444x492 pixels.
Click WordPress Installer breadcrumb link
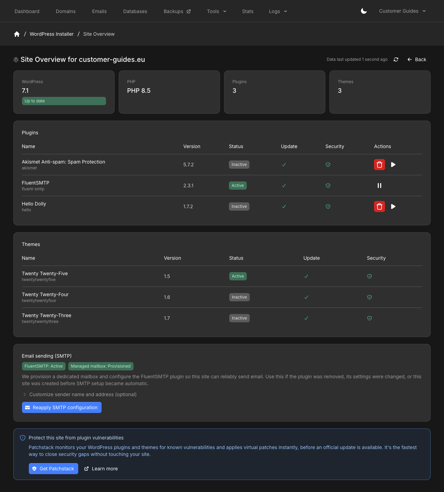tap(51, 34)
